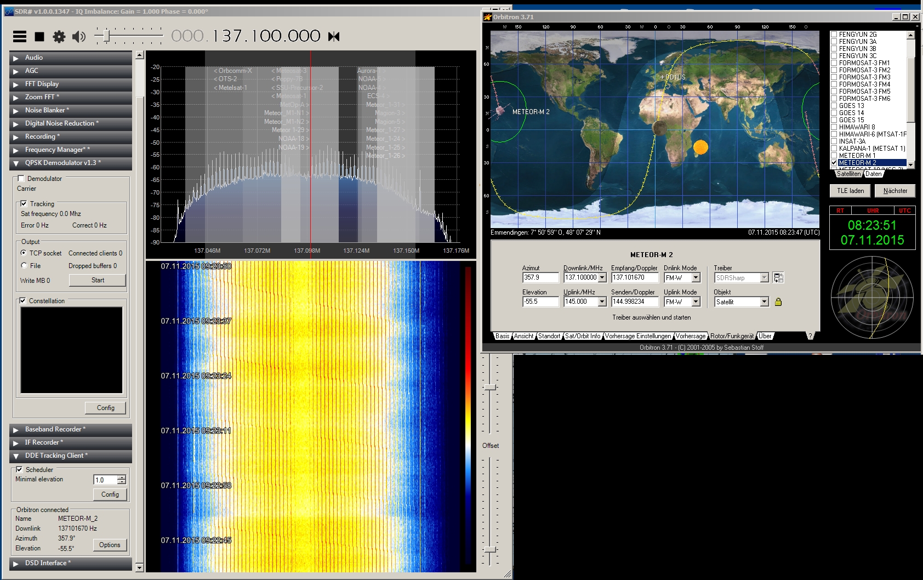Open the SDR# hamburger menu

[20, 37]
